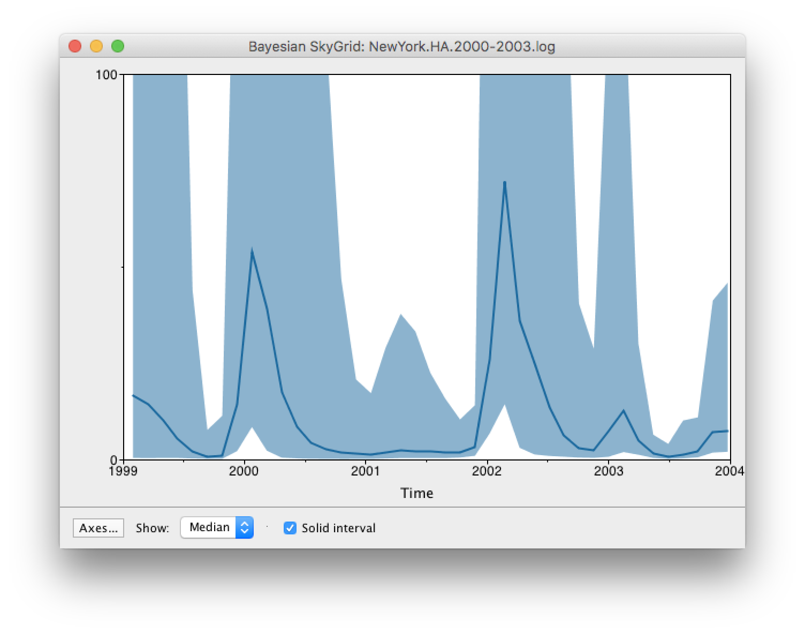Image resolution: width=805 pixels, height=634 pixels.
Task: Maximize window with green button
Action: 118,46
